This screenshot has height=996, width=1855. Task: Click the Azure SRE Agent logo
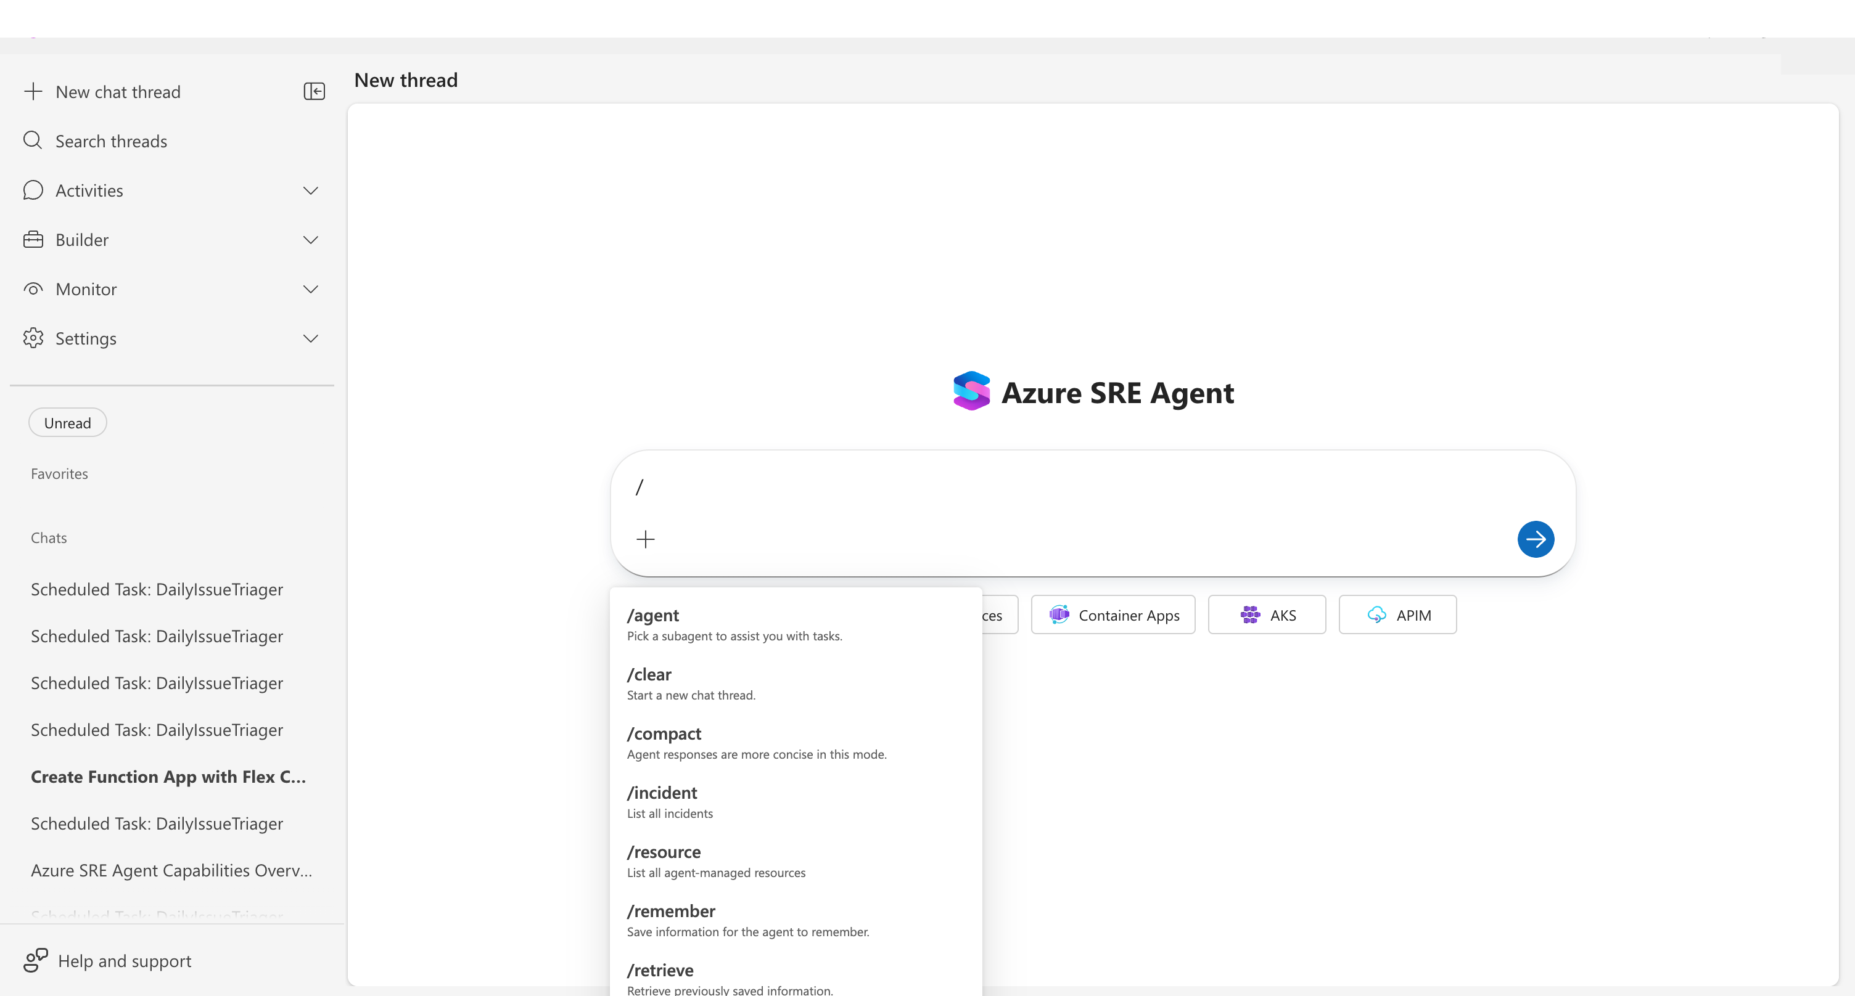click(x=971, y=391)
